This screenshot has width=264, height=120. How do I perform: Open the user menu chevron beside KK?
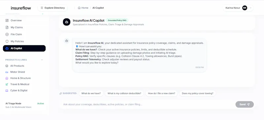pos(250,8)
